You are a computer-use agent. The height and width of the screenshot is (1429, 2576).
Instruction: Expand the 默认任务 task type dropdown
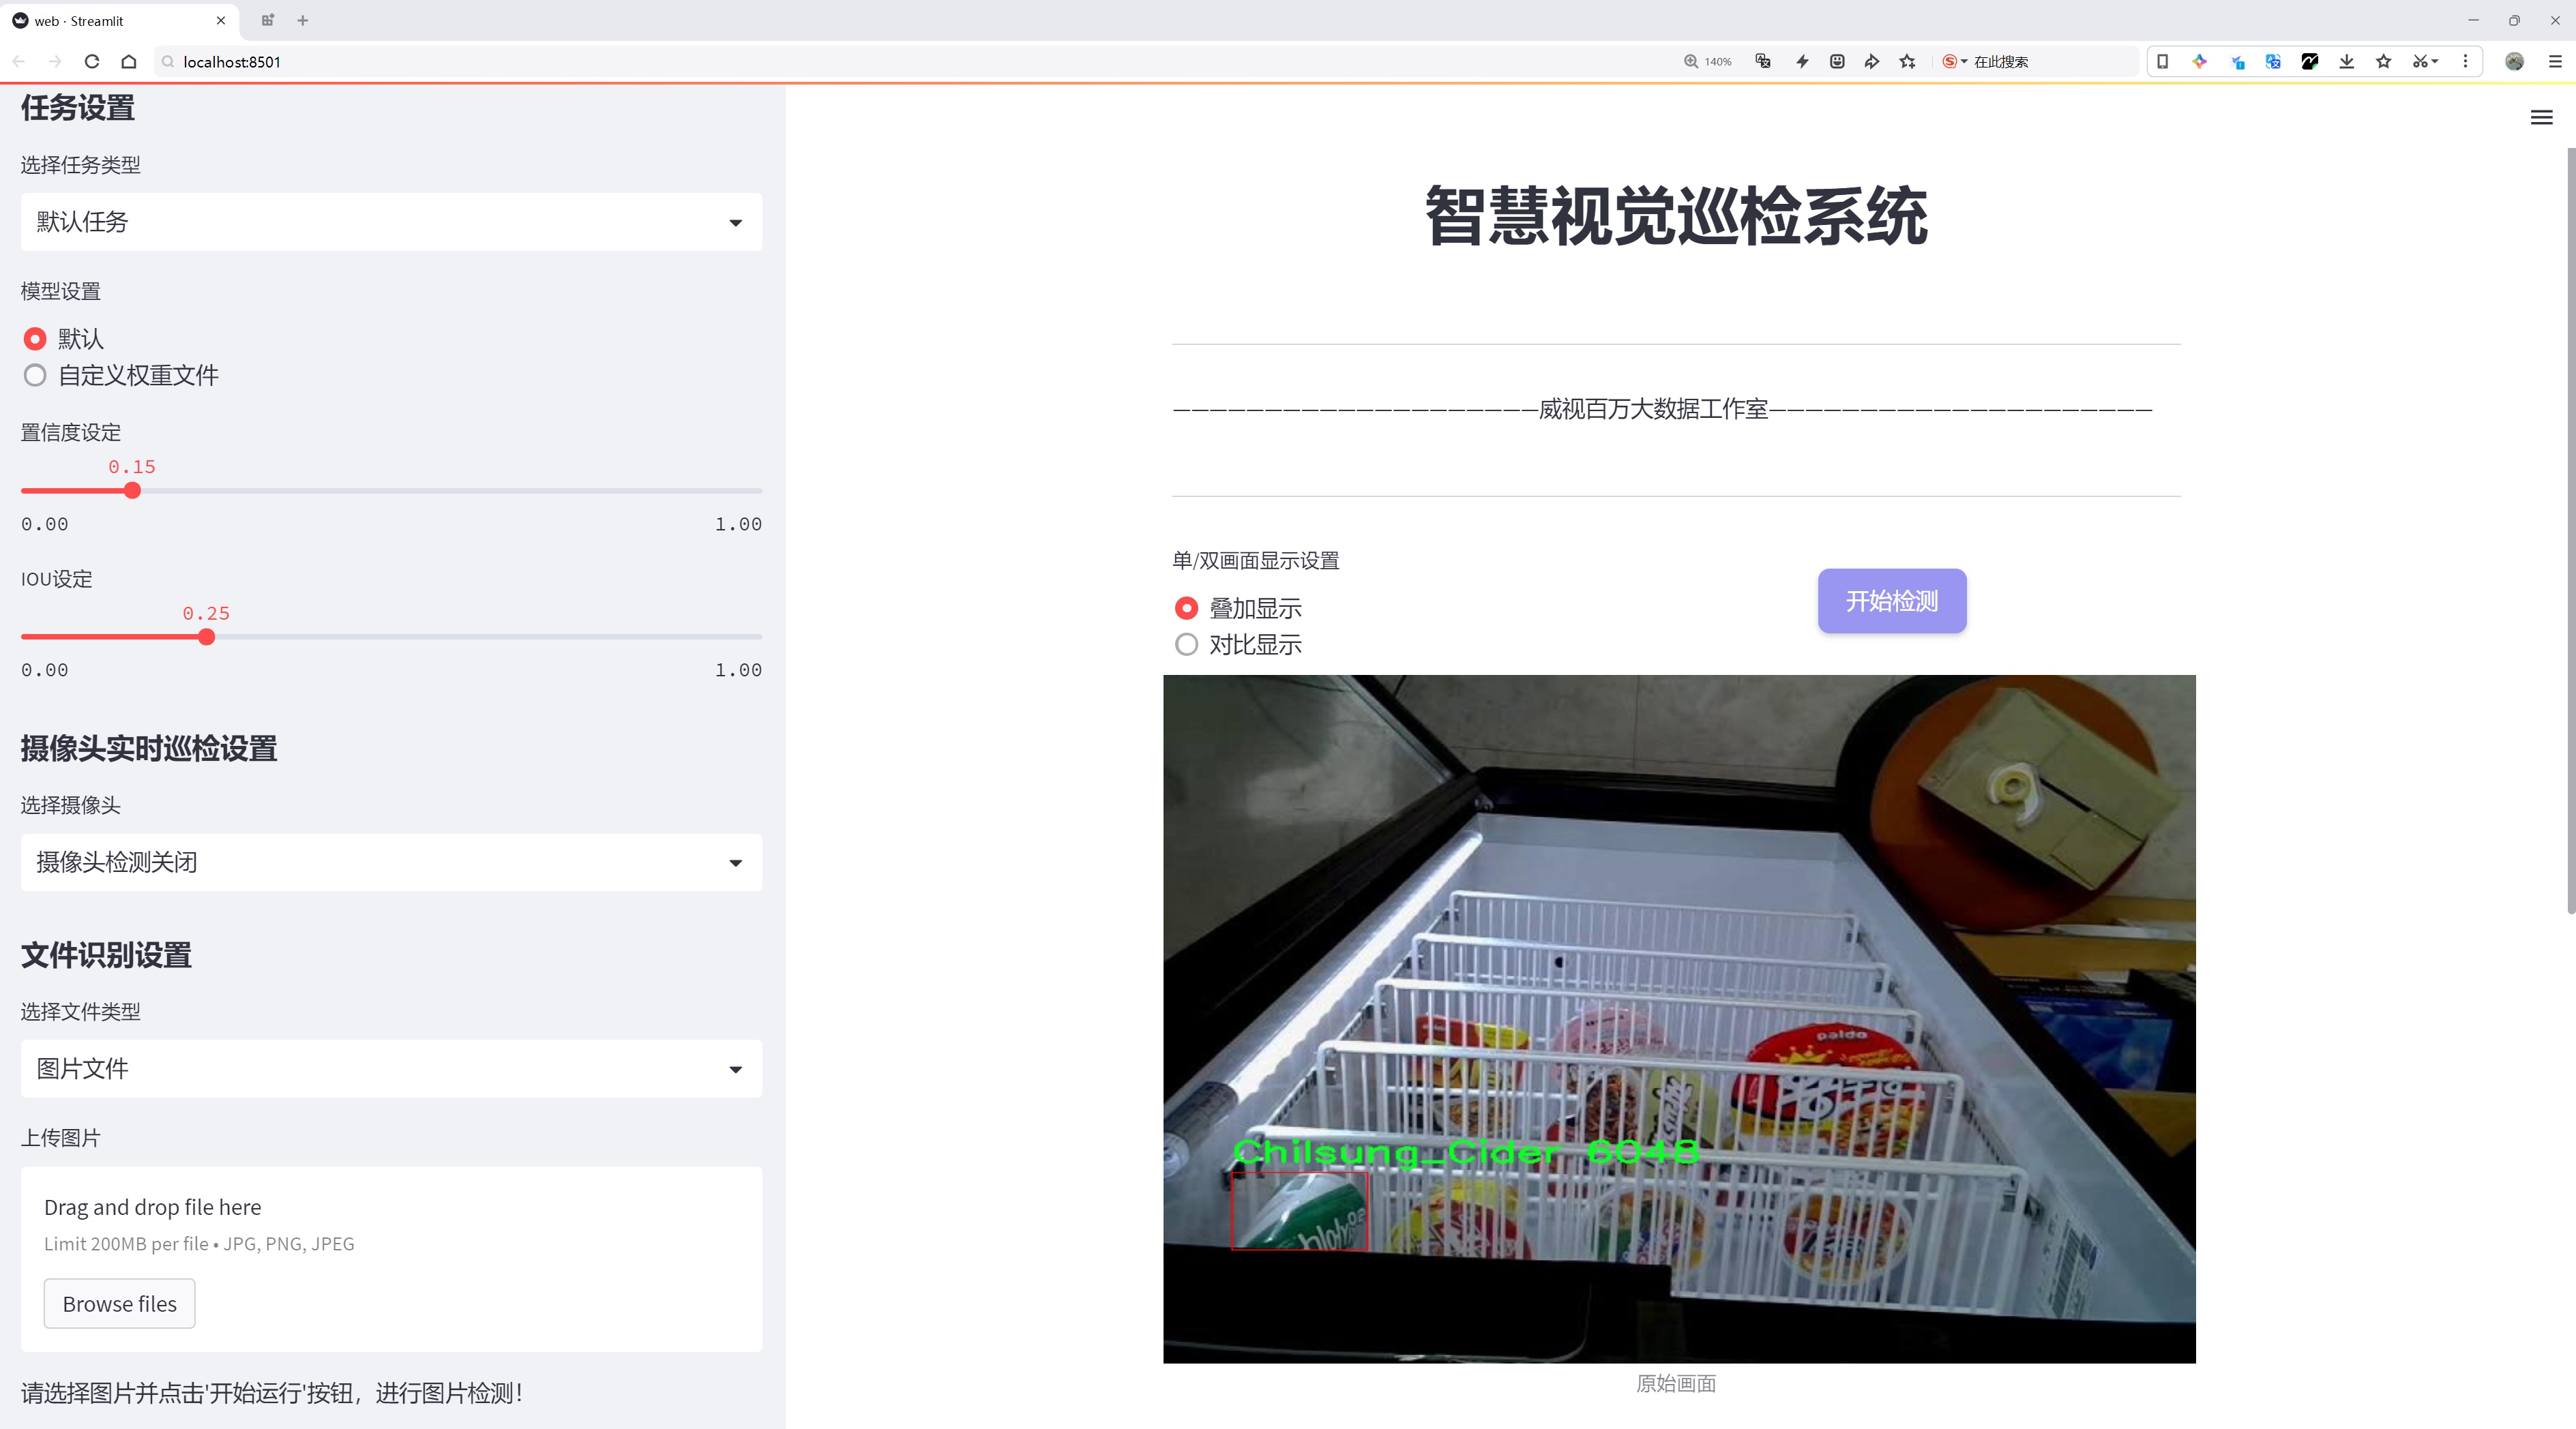(391, 222)
